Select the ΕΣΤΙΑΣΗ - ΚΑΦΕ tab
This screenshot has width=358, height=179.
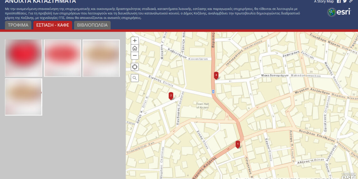pos(53,25)
